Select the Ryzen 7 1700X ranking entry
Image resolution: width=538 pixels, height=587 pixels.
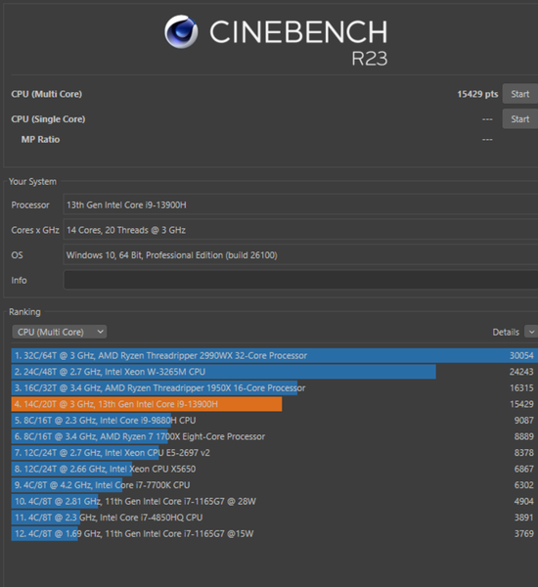[275, 436]
